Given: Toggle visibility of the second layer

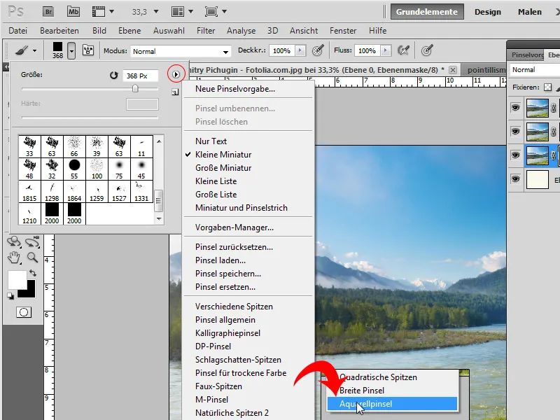Looking at the screenshot, I should [515, 132].
